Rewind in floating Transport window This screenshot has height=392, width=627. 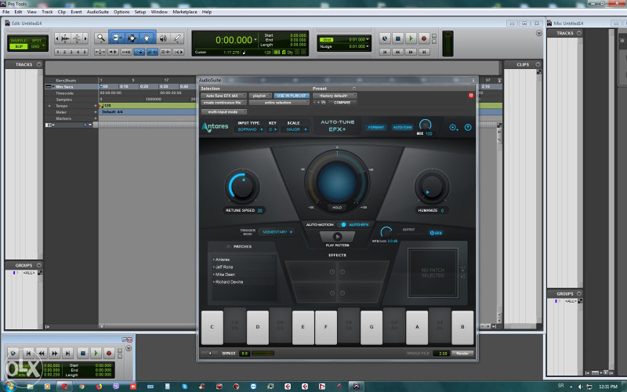[x=42, y=354]
